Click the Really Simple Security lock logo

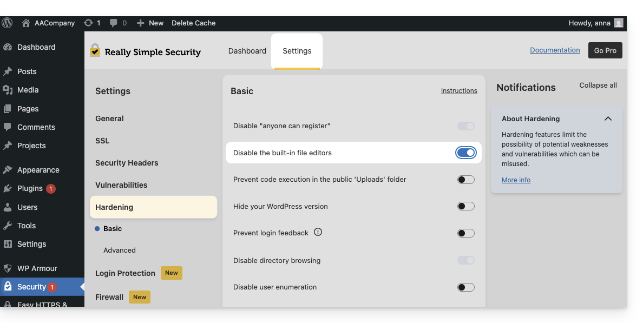point(95,51)
